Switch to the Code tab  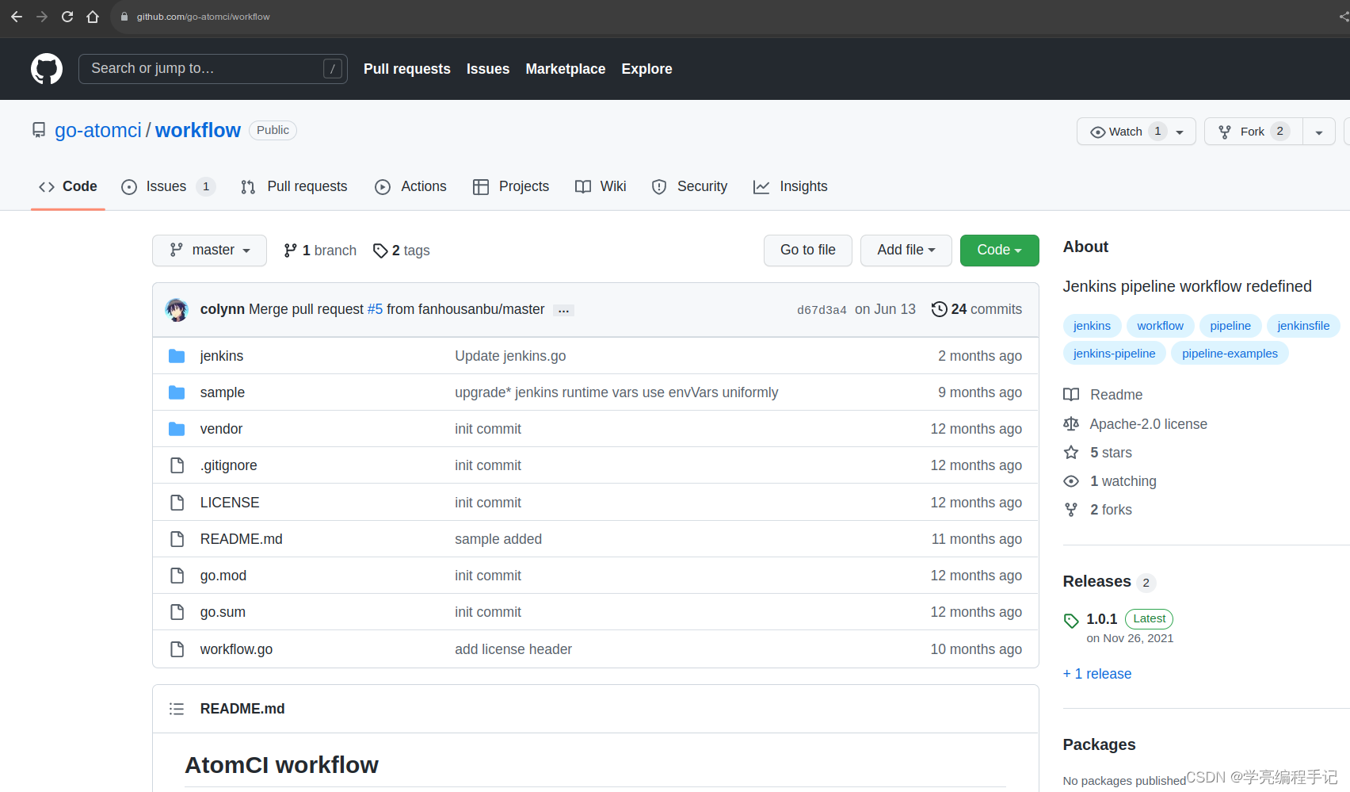coord(68,186)
